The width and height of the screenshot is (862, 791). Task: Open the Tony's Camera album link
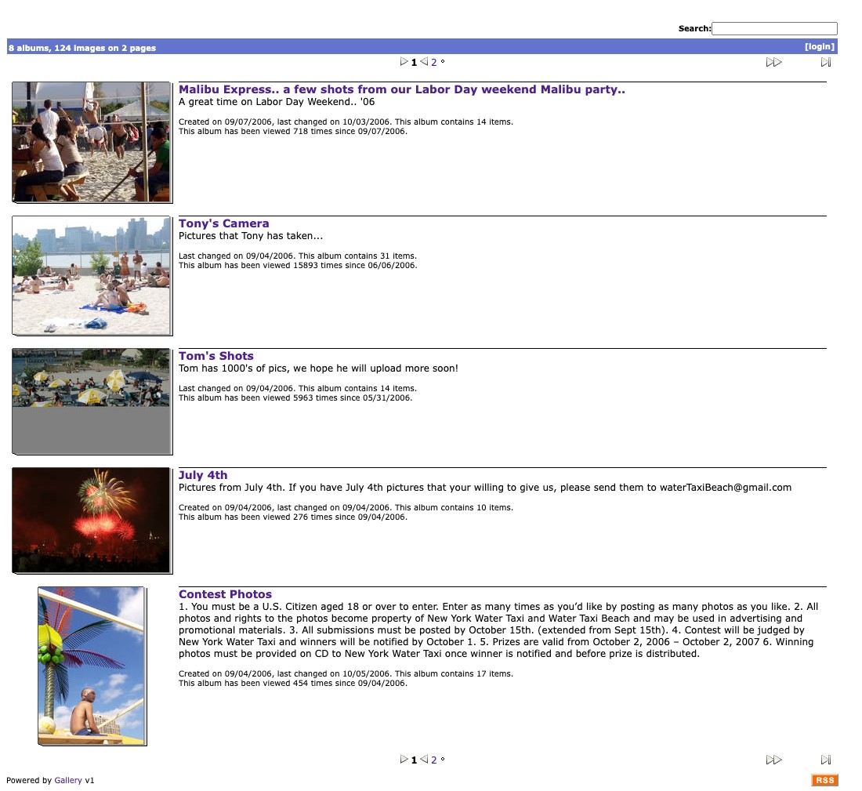pyautogui.click(x=224, y=223)
